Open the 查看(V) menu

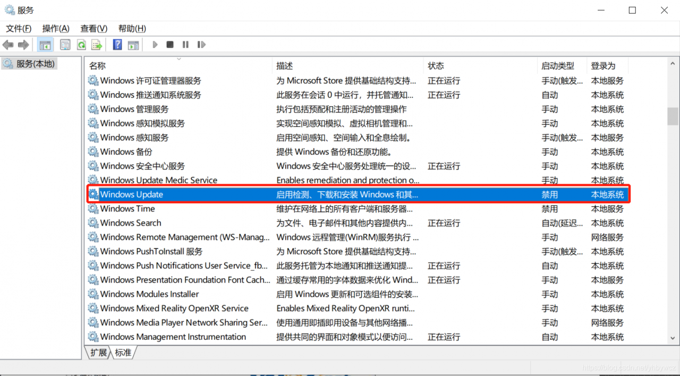point(94,29)
